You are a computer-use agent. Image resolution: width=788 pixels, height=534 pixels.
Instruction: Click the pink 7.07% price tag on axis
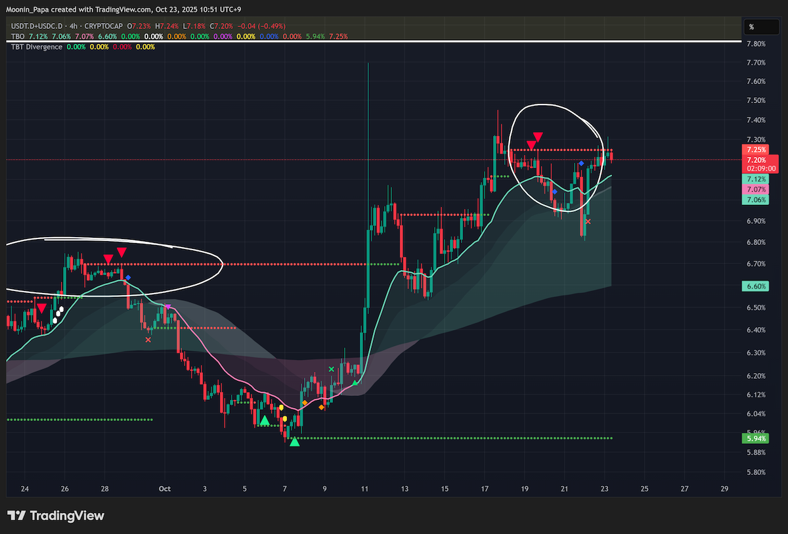(x=756, y=189)
